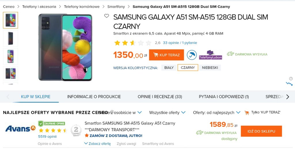The width and height of the screenshot is (295, 149).
Task: Select the second product thumbnail image
Action: (10, 38)
